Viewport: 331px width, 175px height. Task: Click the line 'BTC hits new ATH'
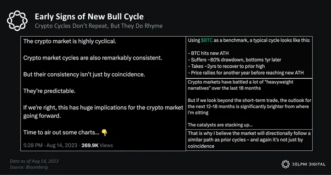click(x=208, y=53)
